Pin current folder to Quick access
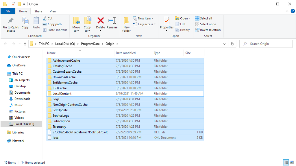 click(11, 23)
